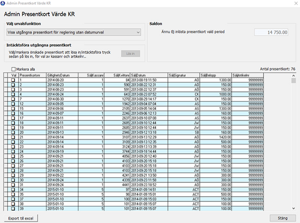Check the box for presentkort 3
This screenshot has height=223, width=300.
coord(13,89)
